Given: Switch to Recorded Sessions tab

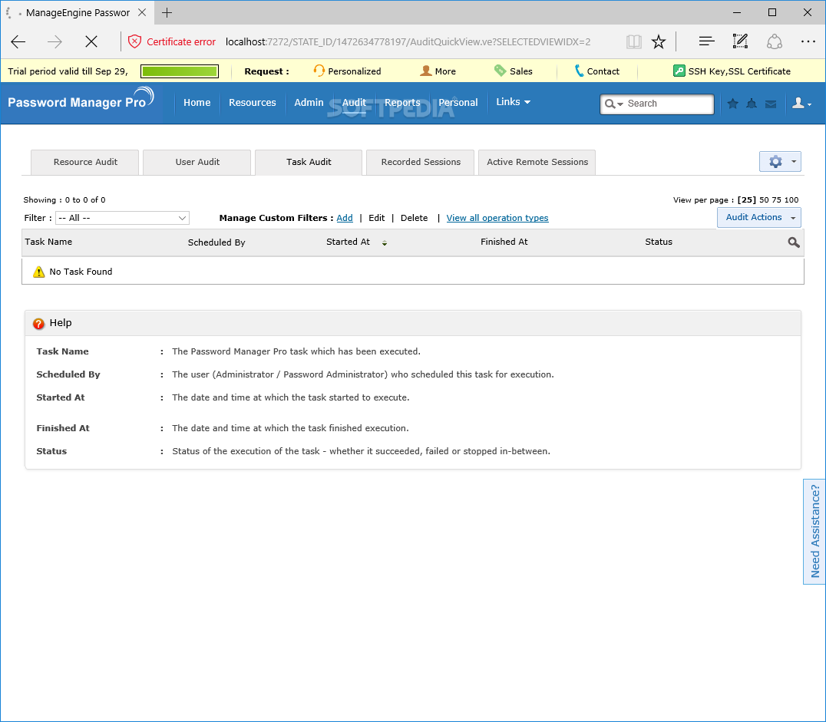Looking at the screenshot, I should [x=421, y=162].
